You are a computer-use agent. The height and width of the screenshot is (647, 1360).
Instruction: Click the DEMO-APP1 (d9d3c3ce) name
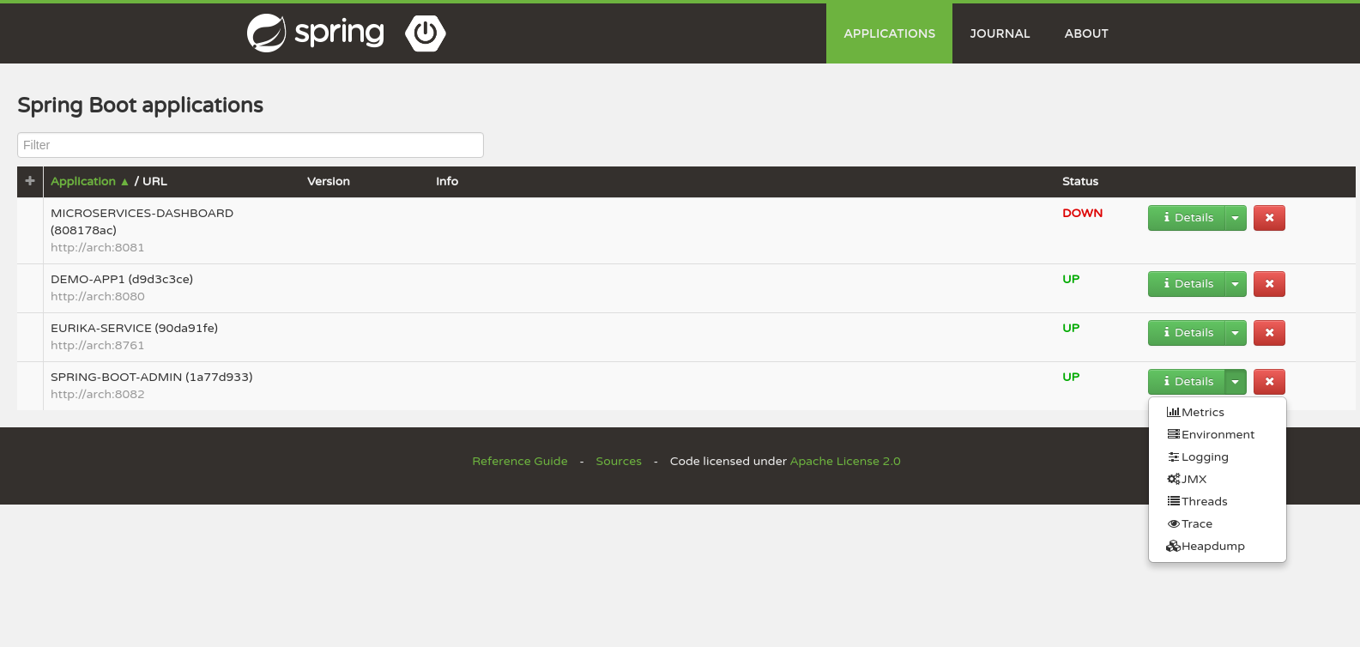pos(122,279)
